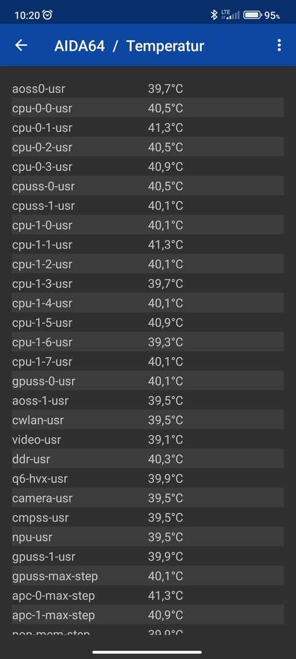Tap the gpuss-max-step entry
The width and height of the screenshot is (296, 659).
point(148,576)
